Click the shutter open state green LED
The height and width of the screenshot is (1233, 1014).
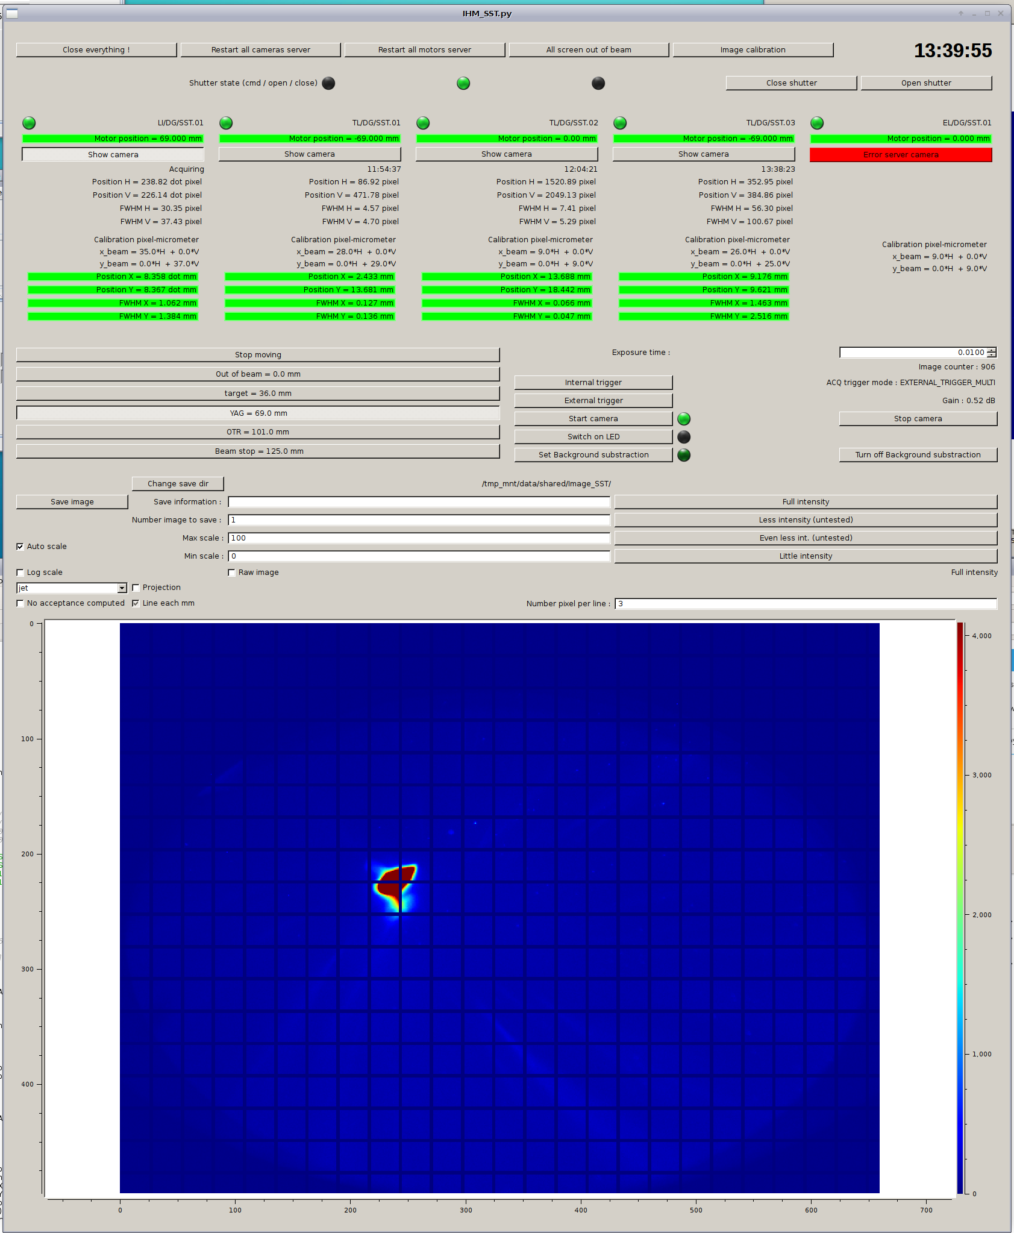pos(463,83)
